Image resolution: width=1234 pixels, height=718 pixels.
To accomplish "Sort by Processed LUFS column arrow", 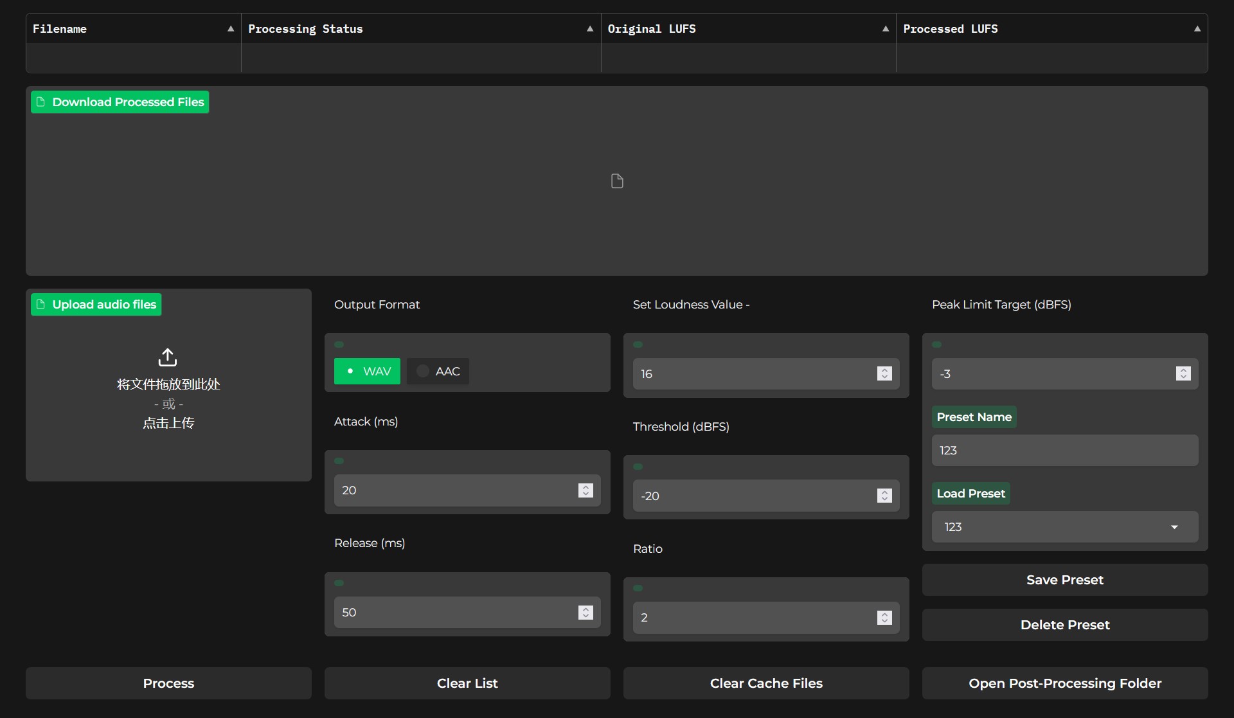I will pyautogui.click(x=1197, y=29).
